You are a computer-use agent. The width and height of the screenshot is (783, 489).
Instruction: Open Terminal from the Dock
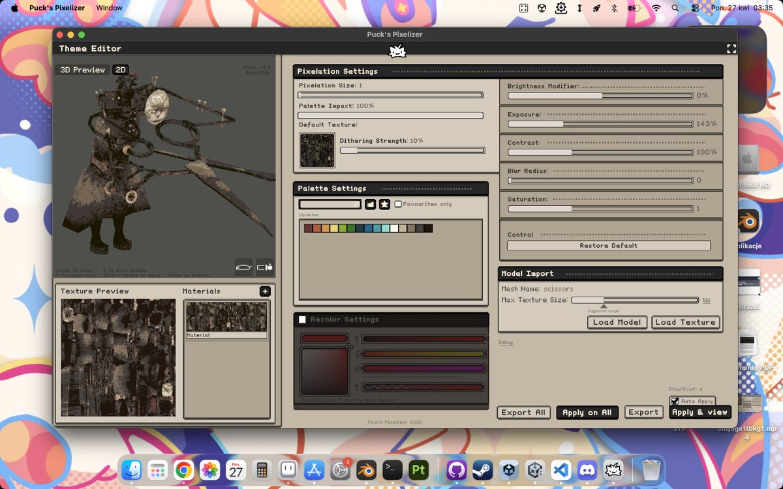click(x=391, y=469)
